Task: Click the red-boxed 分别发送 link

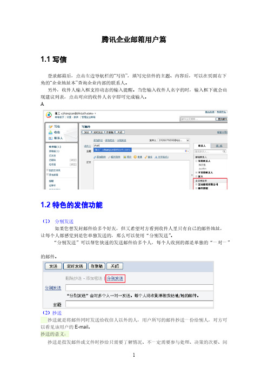Action: click(115, 278)
